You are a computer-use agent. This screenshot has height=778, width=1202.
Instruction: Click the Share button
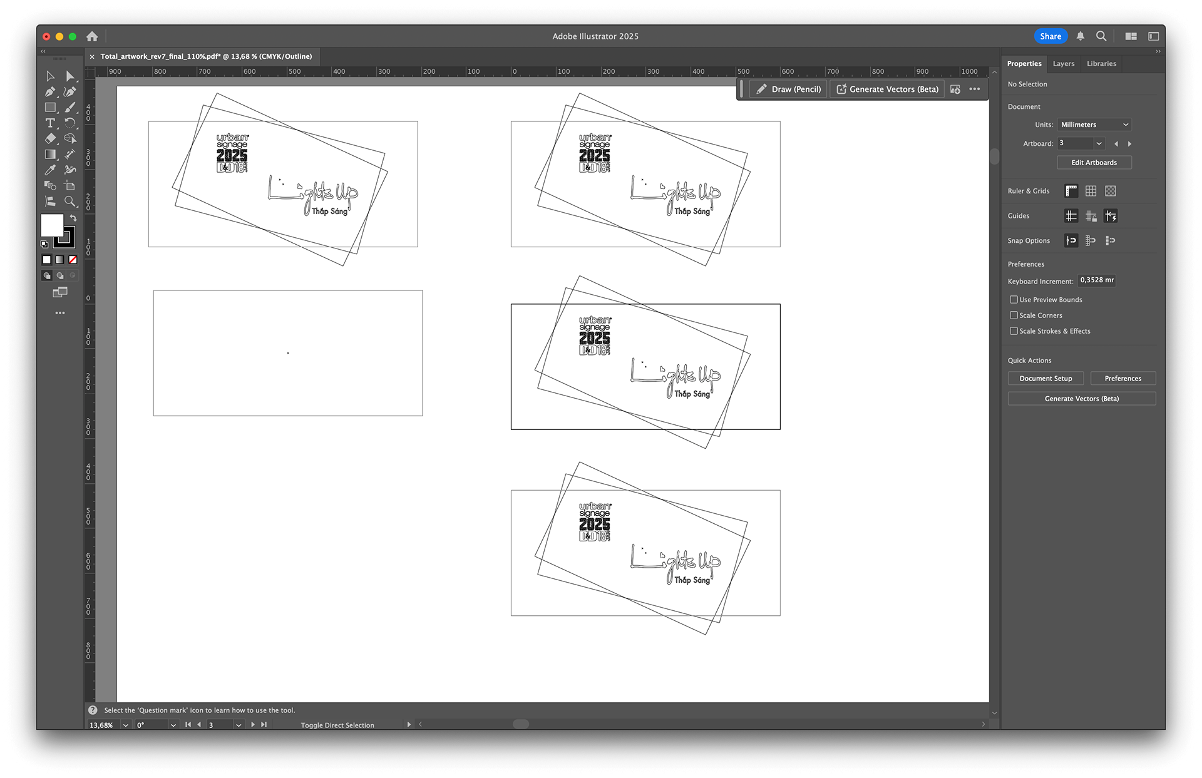[x=1050, y=36]
